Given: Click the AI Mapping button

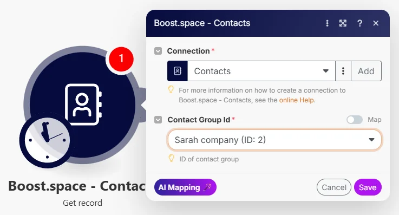Looking at the screenshot, I should [185, 187].
